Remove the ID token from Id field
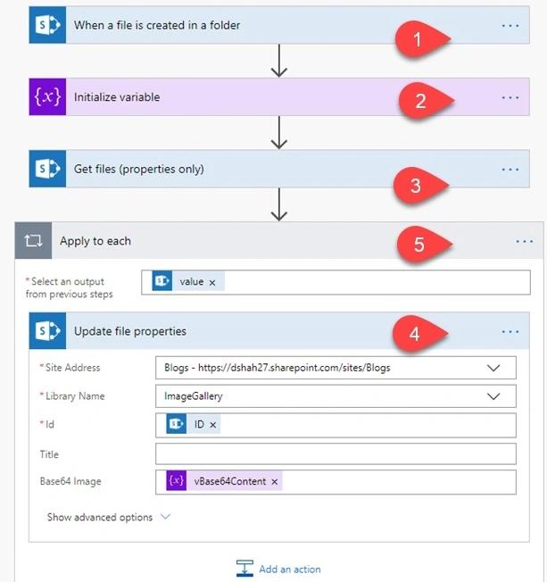 [x=213, y=425]
